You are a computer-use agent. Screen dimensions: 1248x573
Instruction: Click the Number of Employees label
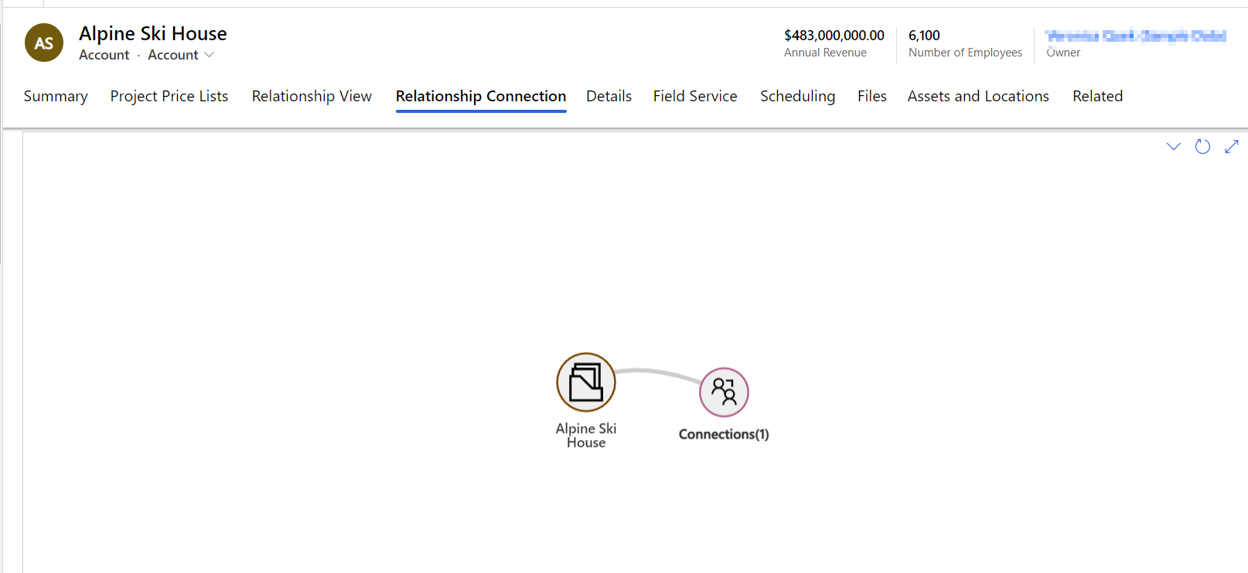tap(965, 53)
